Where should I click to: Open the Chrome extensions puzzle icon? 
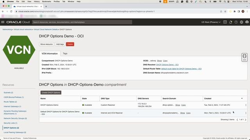tap(234, 11)
